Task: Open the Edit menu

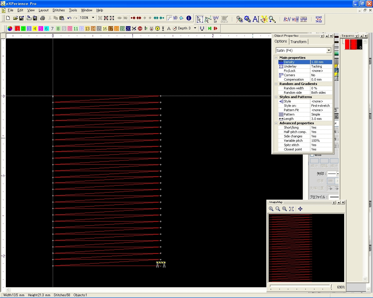Action: point(20,10)
